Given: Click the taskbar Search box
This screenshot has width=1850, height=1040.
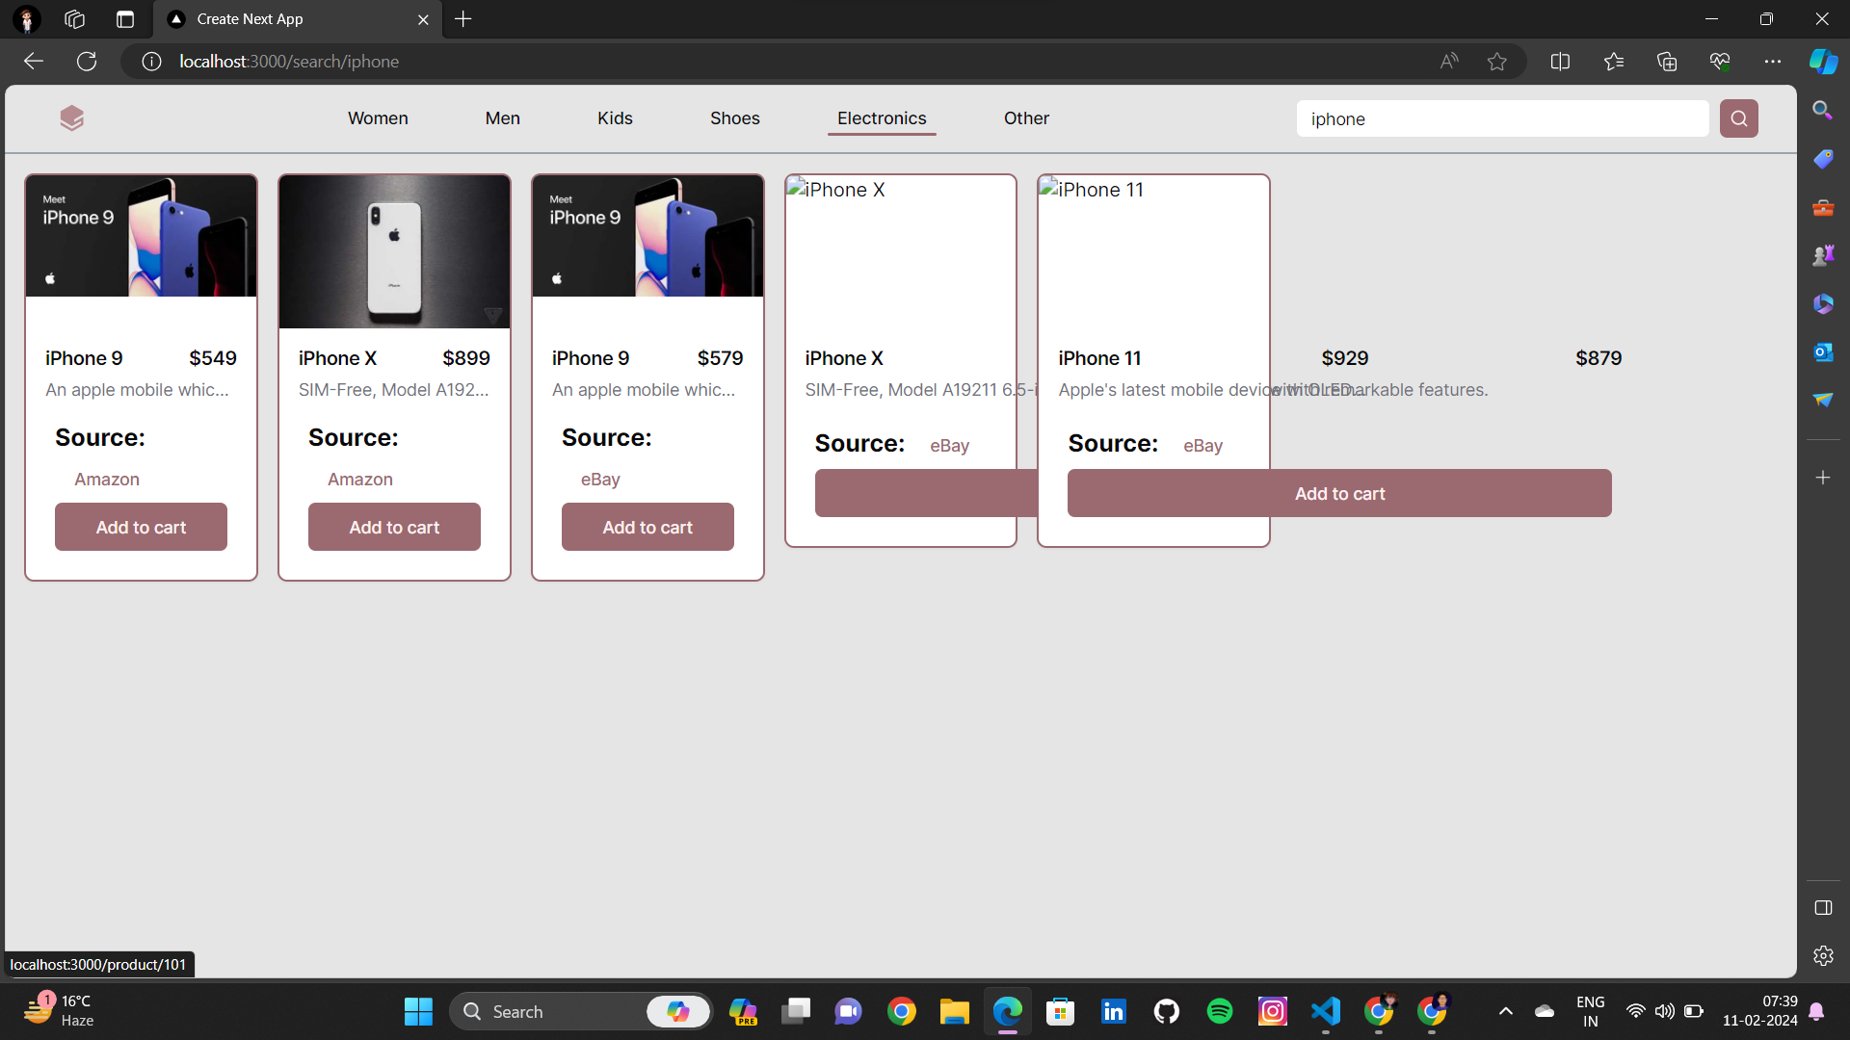Looking at the screenshot, I should [x=581, y=1011].
